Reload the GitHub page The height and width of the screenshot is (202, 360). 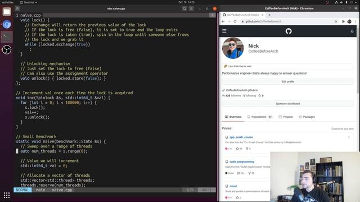point(235,21)
